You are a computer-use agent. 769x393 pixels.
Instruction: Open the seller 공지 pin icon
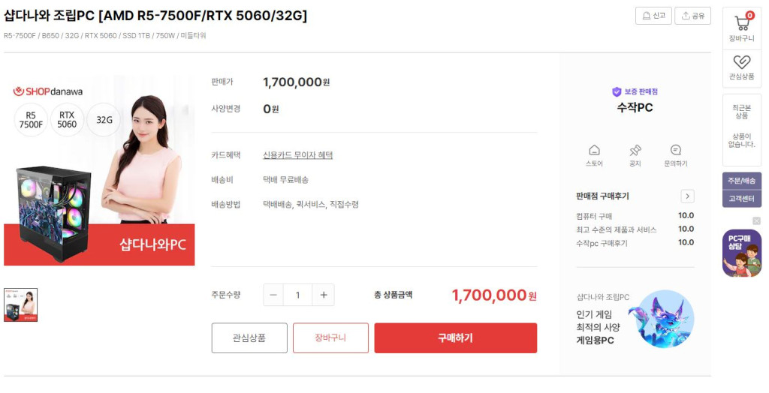point(635,150)
